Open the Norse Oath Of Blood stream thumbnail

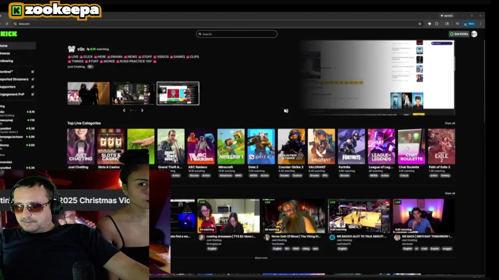point(294,216)
